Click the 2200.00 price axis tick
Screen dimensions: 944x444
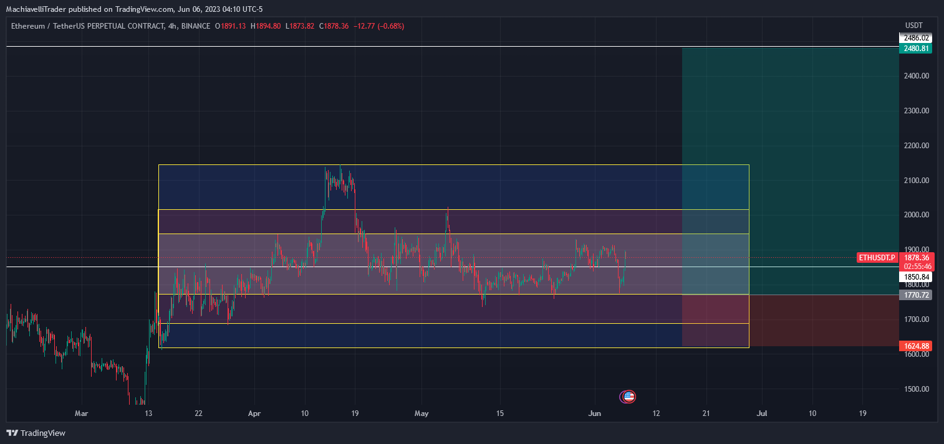pos(917,146)
